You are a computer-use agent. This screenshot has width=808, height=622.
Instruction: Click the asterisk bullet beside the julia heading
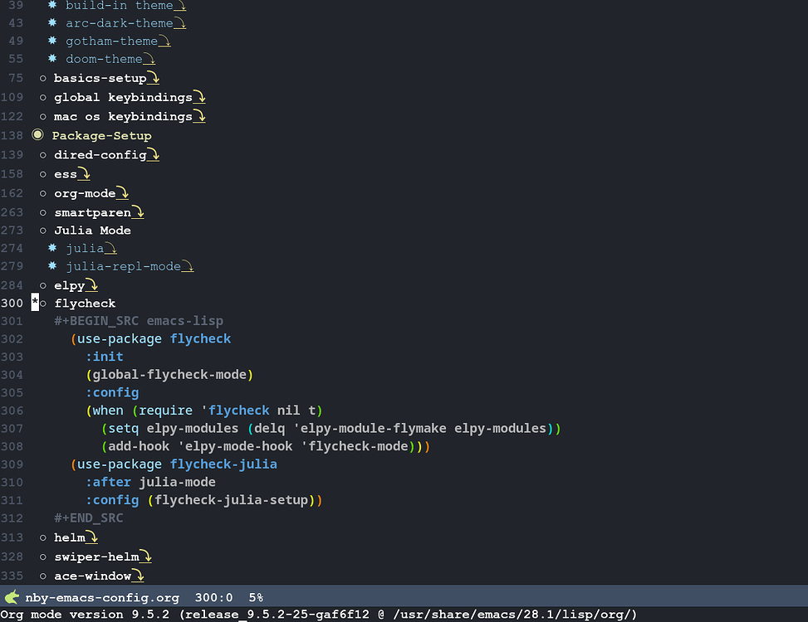point(51,247)
